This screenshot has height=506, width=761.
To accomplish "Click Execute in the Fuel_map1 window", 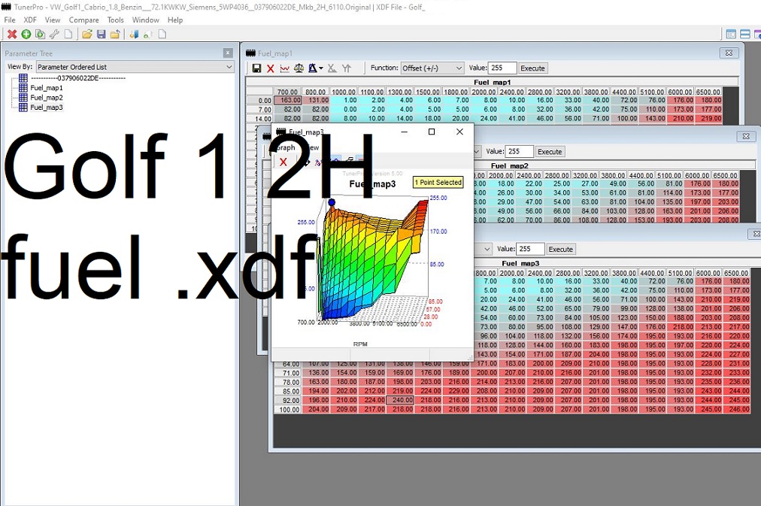I will [x=532, y=68].
